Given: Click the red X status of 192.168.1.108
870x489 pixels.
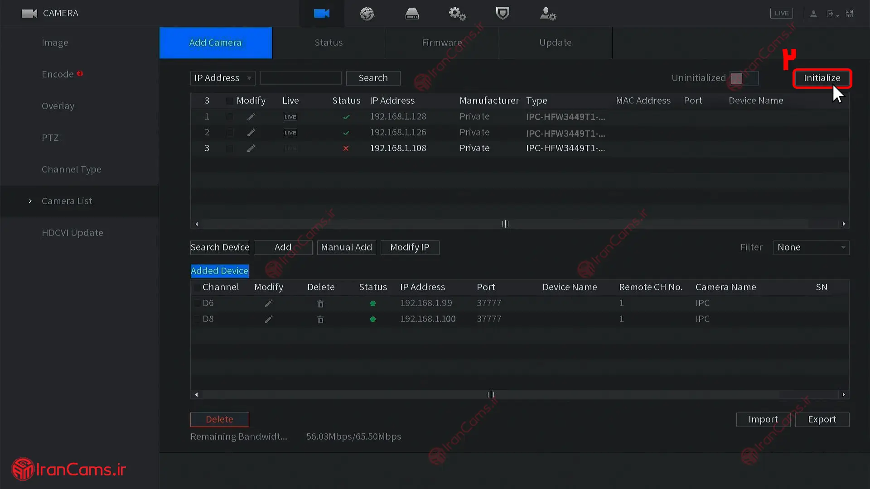Looking at the screenshot, I should (346, 149).
